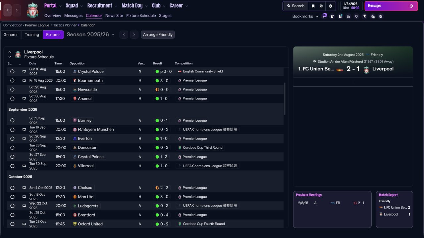Click the stadium icon beside Stadion An der Alten Försterei
The width and height of the screenshot is (424, 238).
coord(314,61)
